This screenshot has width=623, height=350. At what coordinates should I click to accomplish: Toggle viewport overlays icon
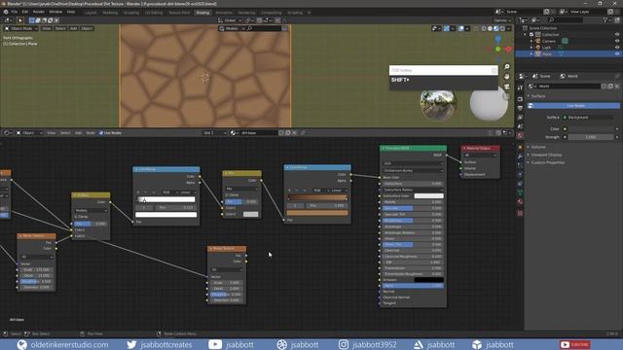tap(461, 28)
